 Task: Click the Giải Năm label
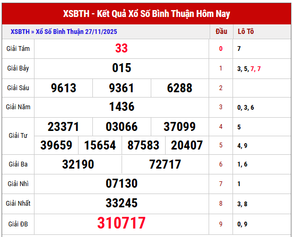tap(18, 107)
